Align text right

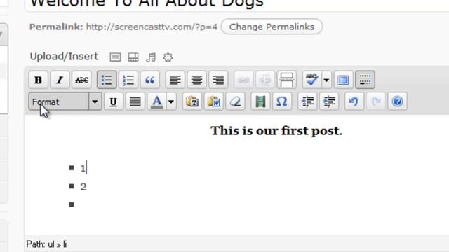tap(218, 80)
